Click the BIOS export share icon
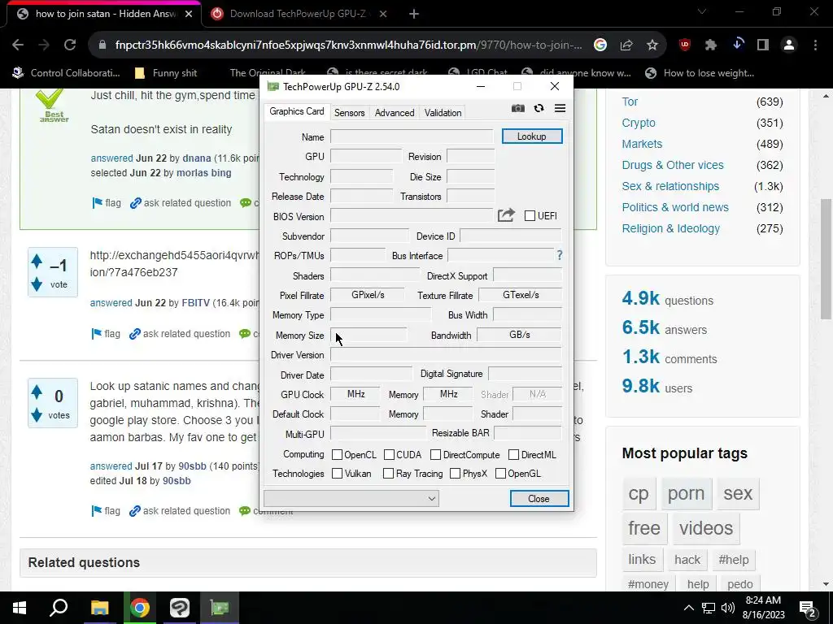Image resolution: width=833 pixels, height=624 pixels. click(506, 215)
